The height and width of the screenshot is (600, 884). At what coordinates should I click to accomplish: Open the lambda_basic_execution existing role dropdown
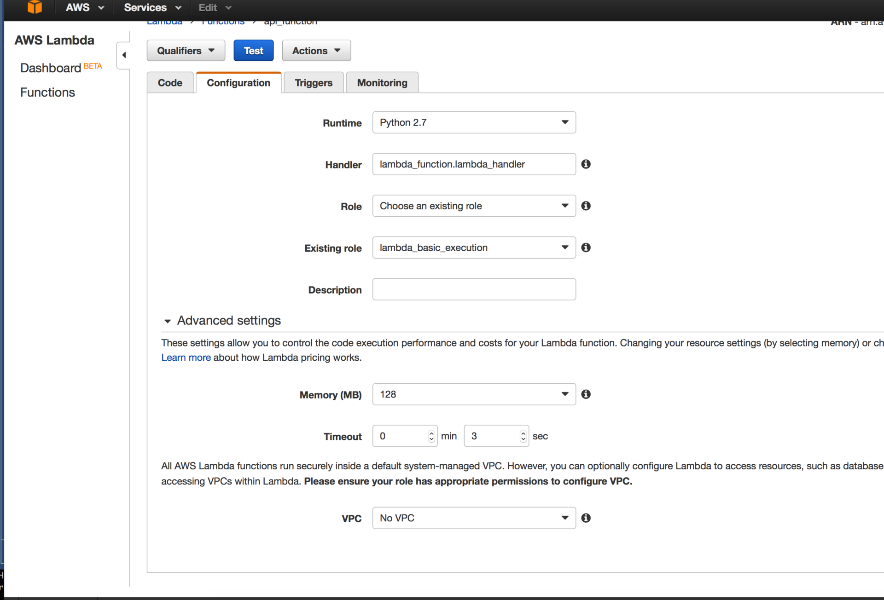565,248
